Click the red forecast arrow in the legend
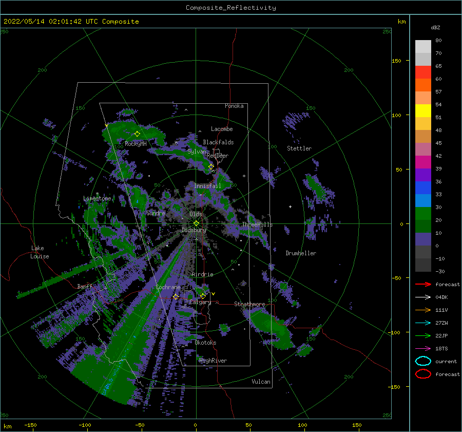Viewport: 462px width, 432px height. pyautogui.click(x=423, y=284)
